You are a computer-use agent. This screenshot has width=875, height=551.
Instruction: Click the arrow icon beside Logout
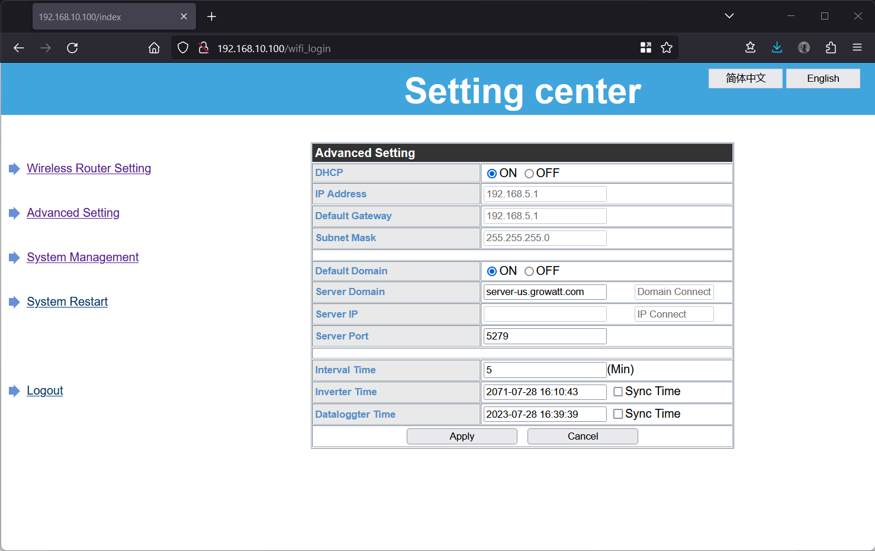(x=14, y=390)
